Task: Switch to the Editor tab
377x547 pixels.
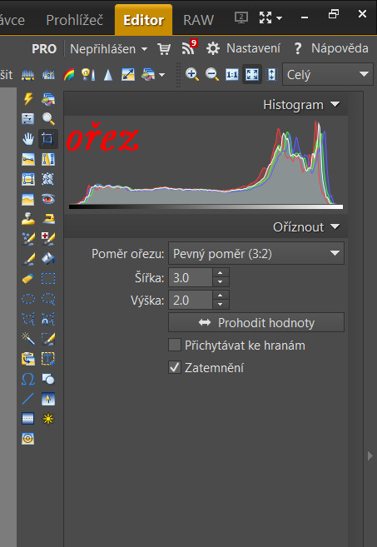Action: click(x=143, y=20)
